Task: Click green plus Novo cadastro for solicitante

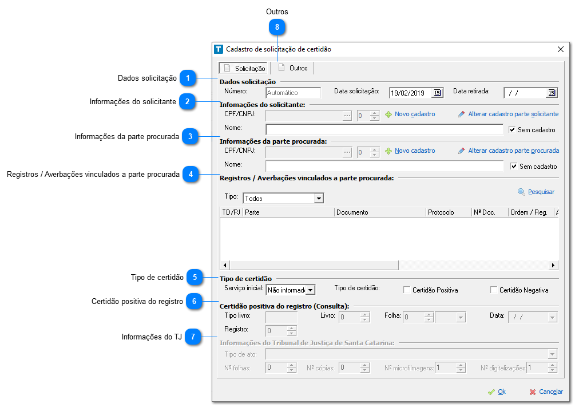Action: tap(389, 114)
